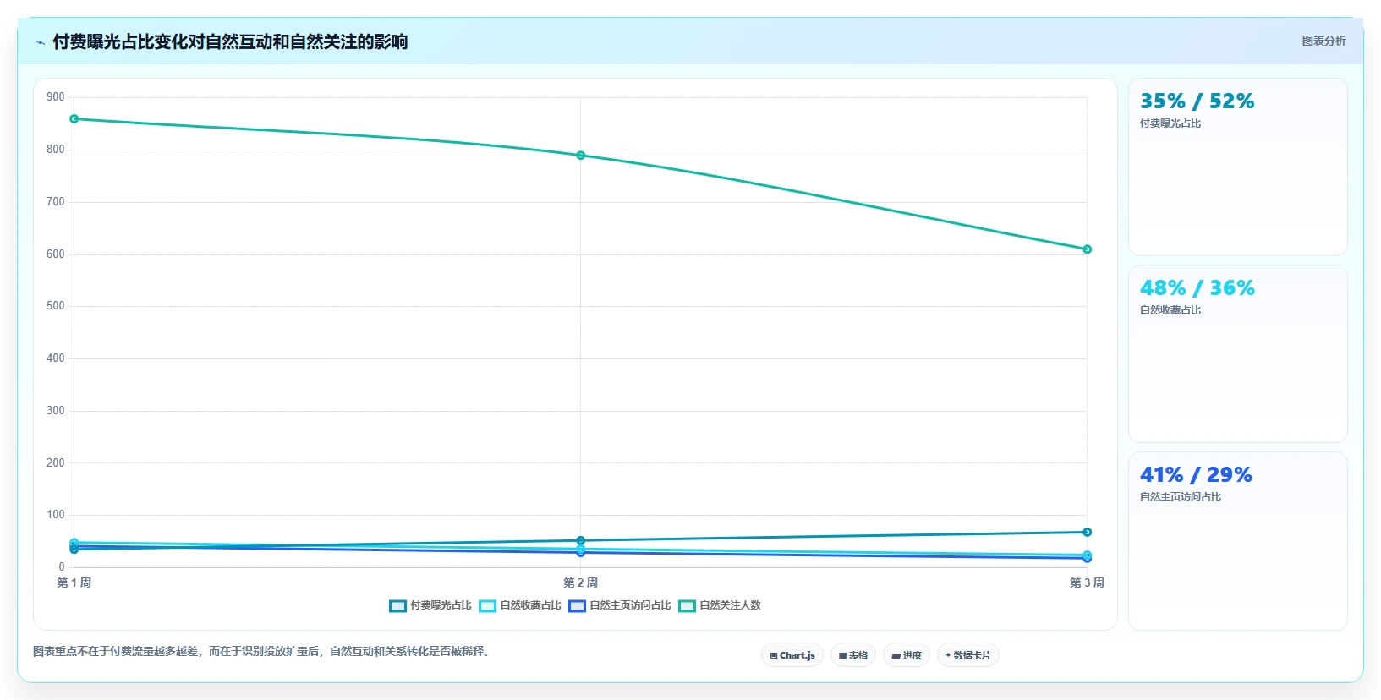Click the 自然关注人数 data point at 第 1 周
Viewport: 1381px width, 700px height.
point(74,119)
